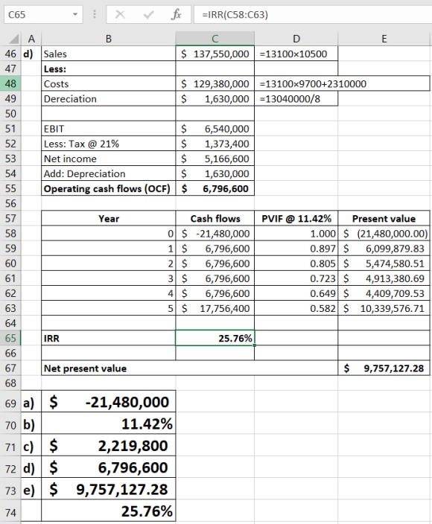Click answer d) value 6,796,600 in row 72
The height and width of the screenshot is (524, 432).
coord(108,467)
